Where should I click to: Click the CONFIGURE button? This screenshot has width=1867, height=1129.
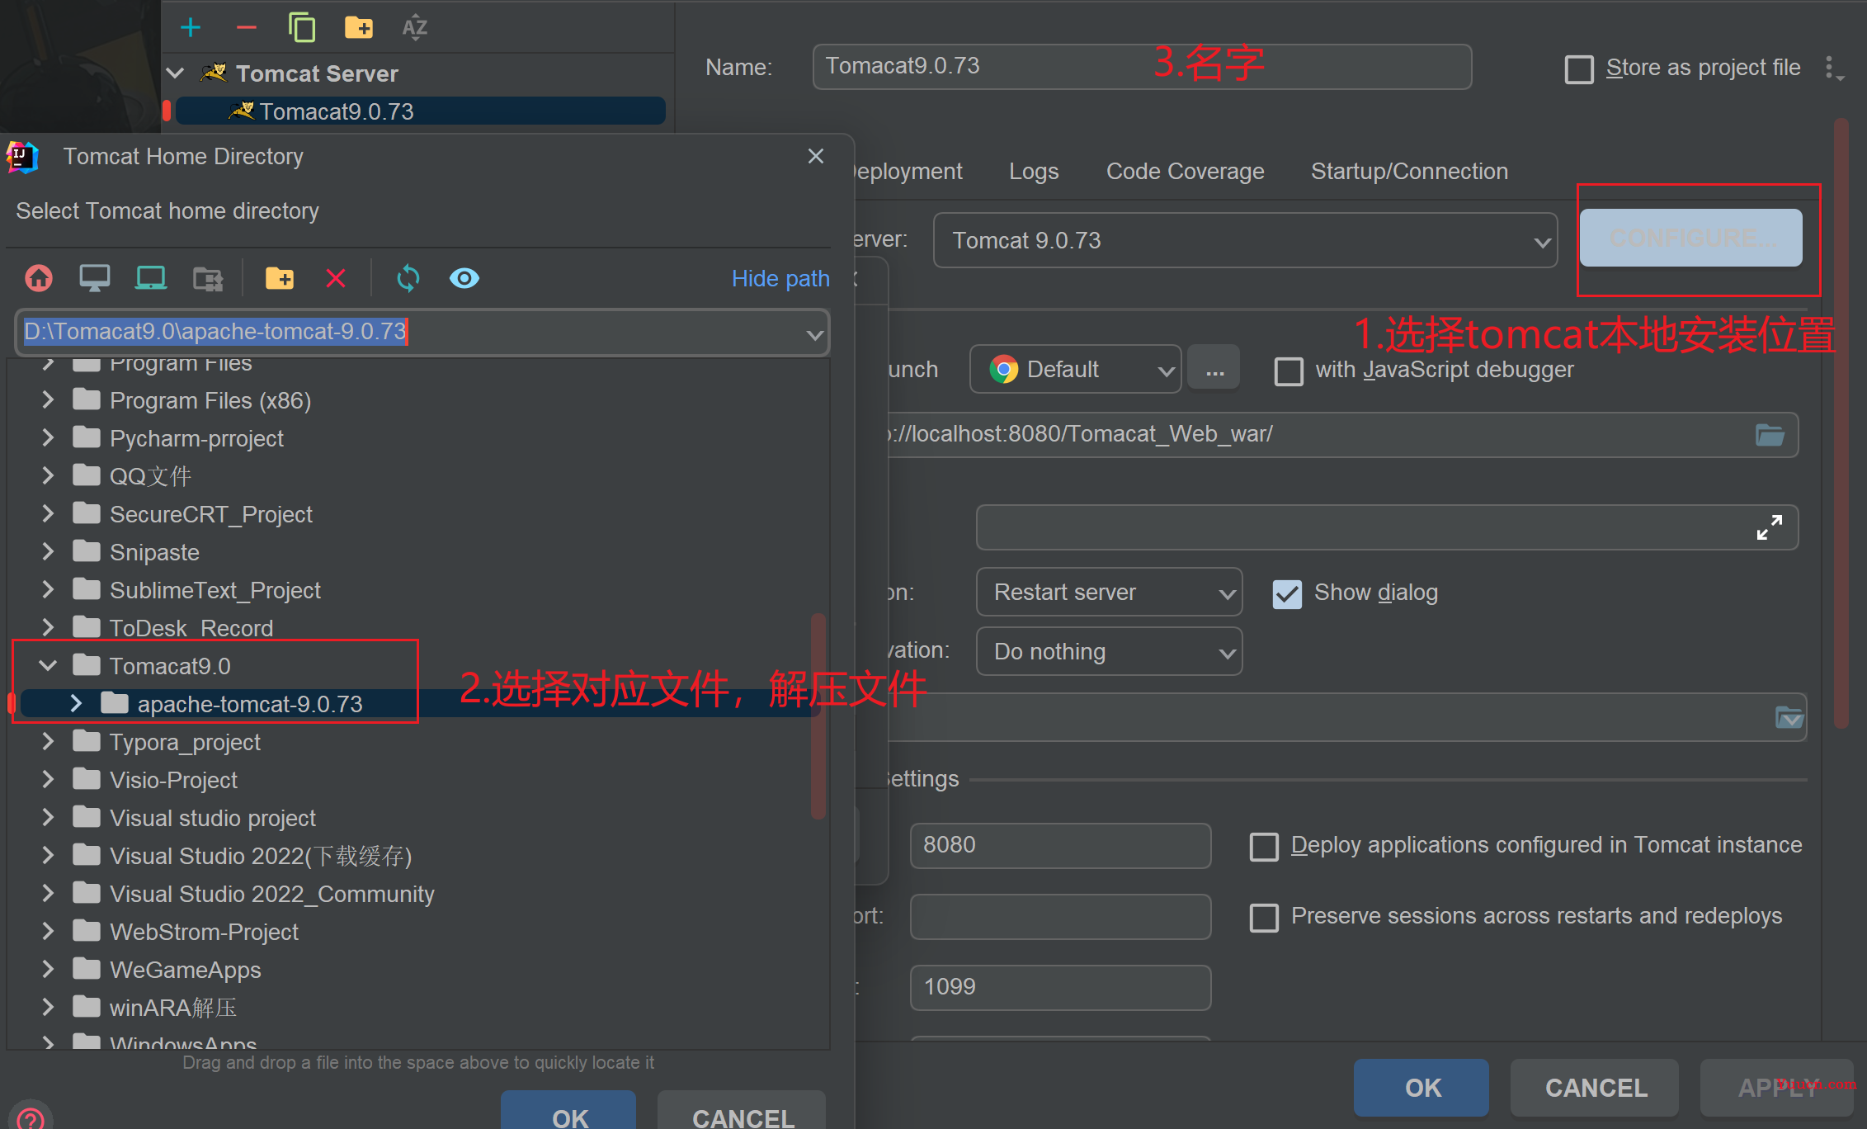[1690, 238]
